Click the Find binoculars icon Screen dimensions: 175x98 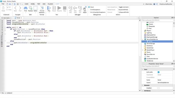tap(25, 8)
